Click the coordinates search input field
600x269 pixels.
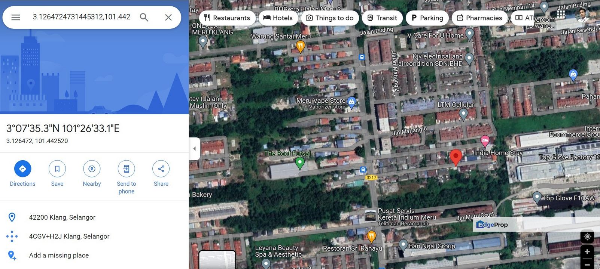[82, 17]
